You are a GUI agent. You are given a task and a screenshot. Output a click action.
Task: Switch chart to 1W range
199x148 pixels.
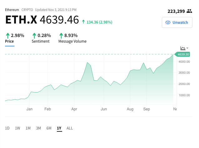[17, 128]
